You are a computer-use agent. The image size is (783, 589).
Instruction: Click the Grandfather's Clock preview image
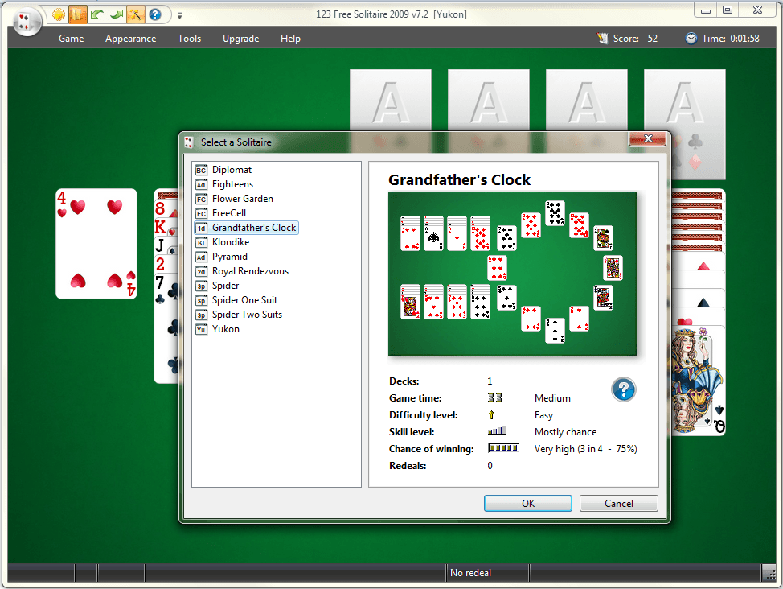click(512, 274)
